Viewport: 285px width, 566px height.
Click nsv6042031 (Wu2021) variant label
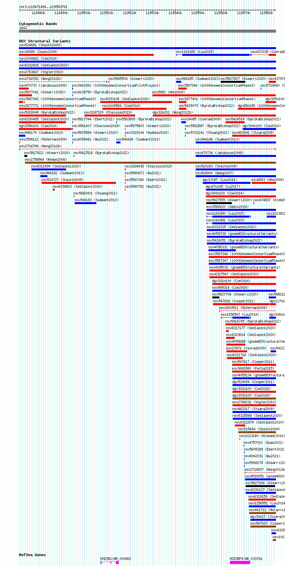point(262,456)
